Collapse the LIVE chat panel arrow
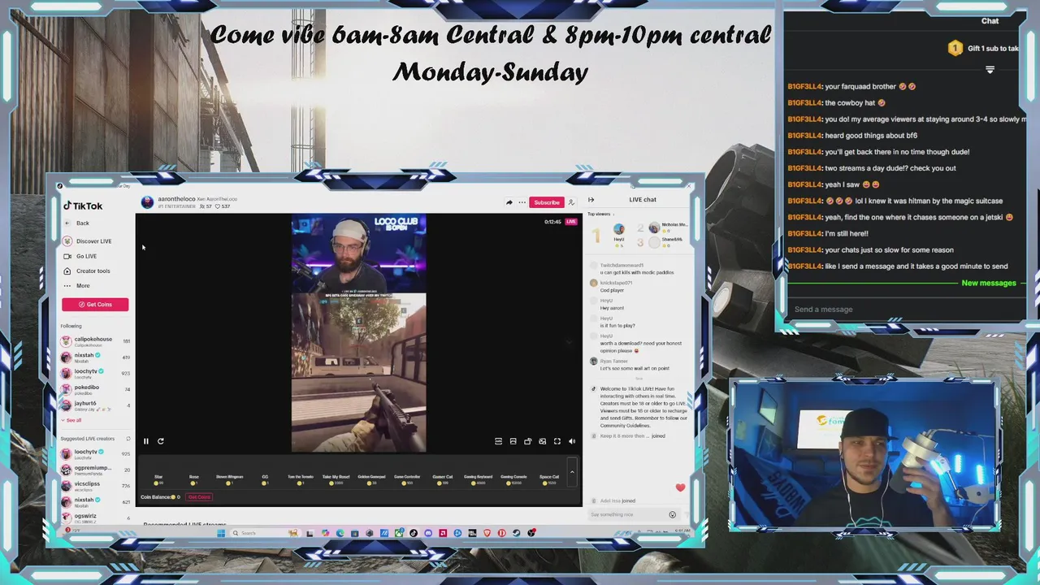This screenshot has height=585, width=1040. pyautogui.click(x=591, y=200)
